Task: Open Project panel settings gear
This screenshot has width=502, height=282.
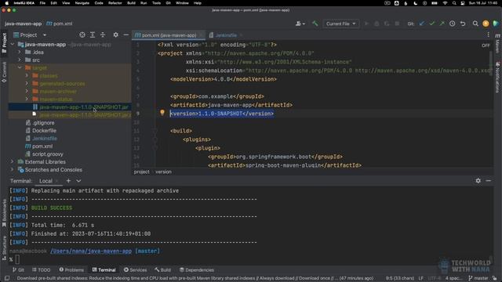Action: [x=115, y=34]
